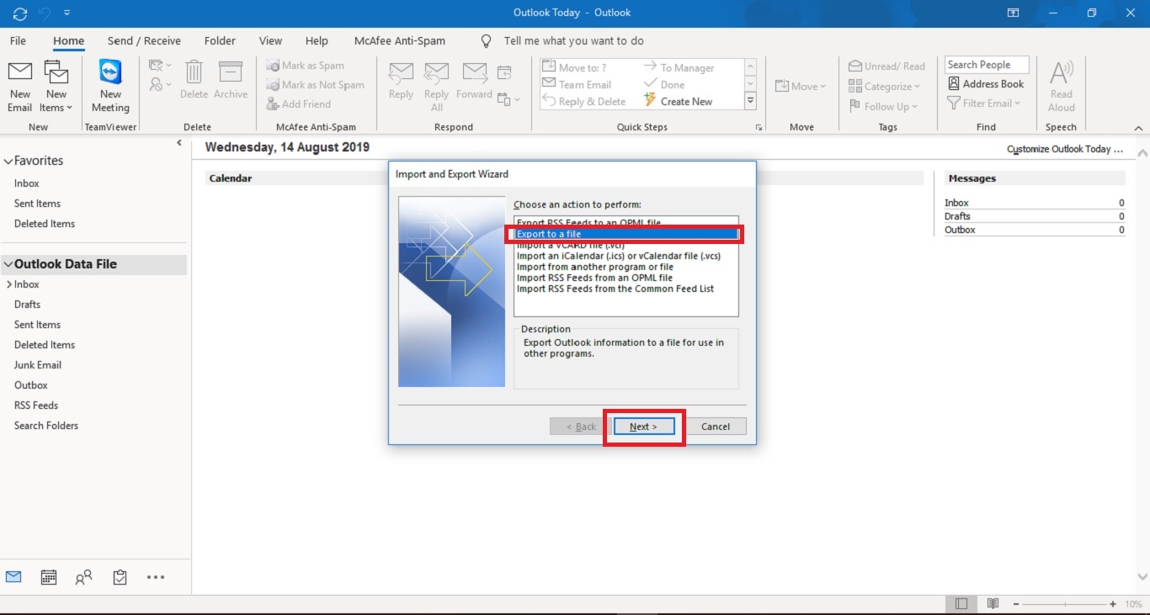This screenshot has width=1150, height=615.
Task: Click the Archive icon
Action: point(230,80)
